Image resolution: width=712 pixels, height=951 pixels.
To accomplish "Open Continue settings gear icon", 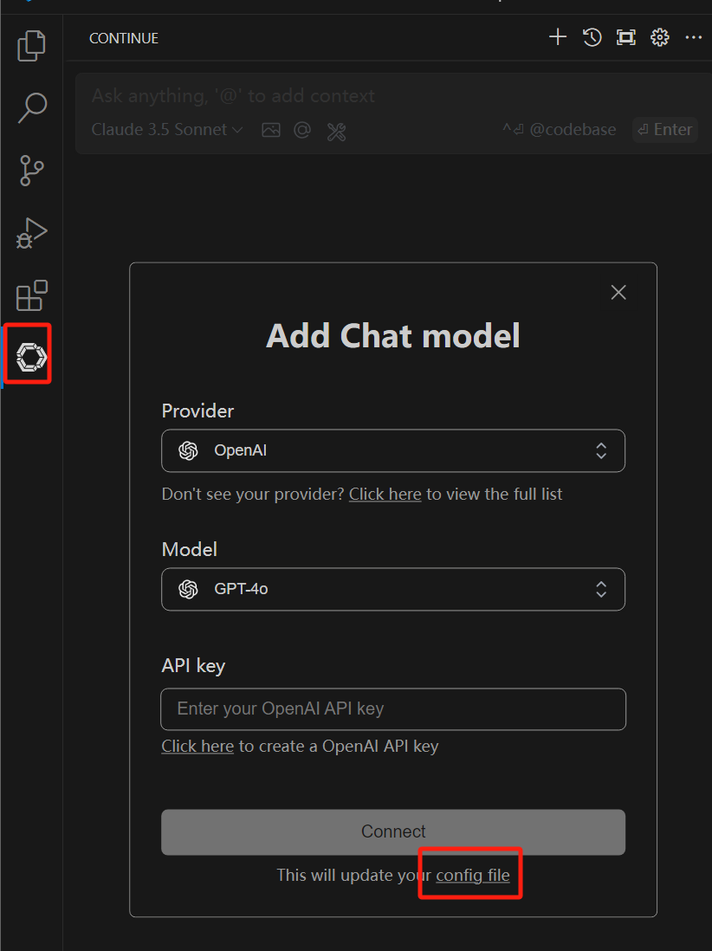I will (659, 37).
